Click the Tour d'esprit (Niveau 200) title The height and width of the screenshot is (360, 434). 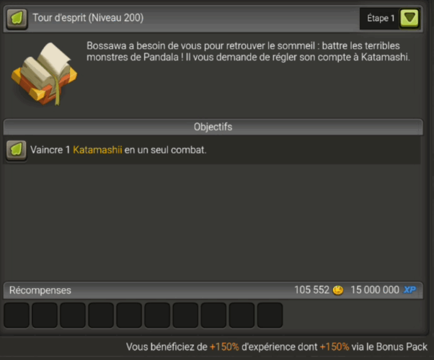(88, 18)
